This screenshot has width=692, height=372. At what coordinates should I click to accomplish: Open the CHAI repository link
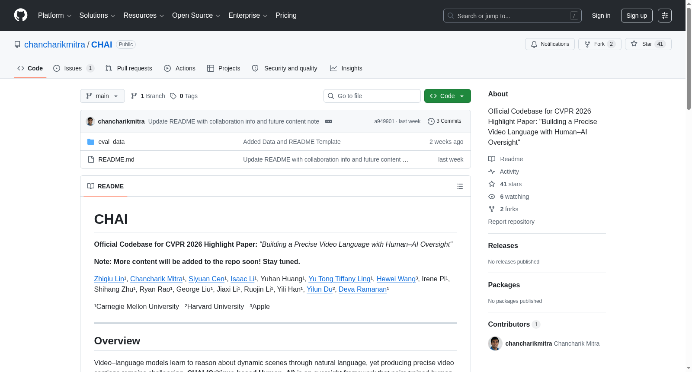tap(102, 45)
